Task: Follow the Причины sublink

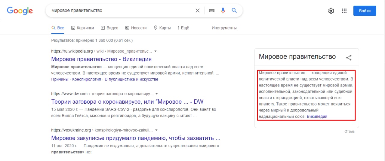Action: pos(60,79)
